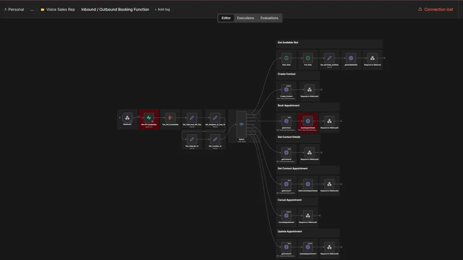Click the Respond to Webhook2 node

(309, 90)
